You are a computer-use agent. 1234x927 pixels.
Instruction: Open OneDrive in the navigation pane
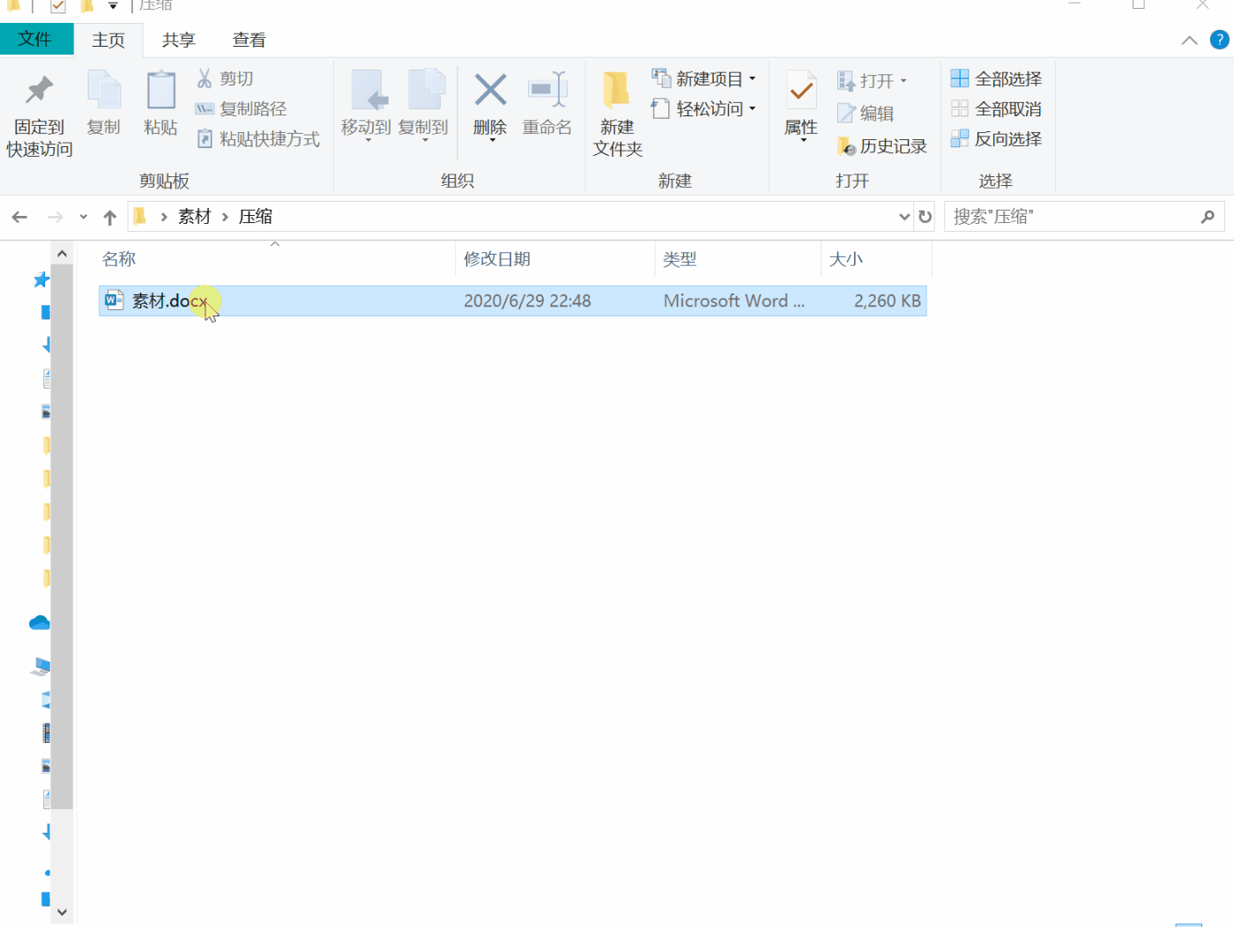(x=39, y=623)
